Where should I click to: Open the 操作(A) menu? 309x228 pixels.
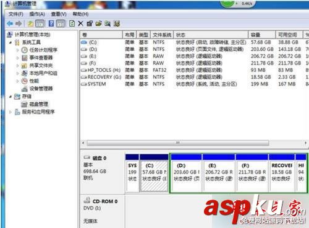point(37,14)
